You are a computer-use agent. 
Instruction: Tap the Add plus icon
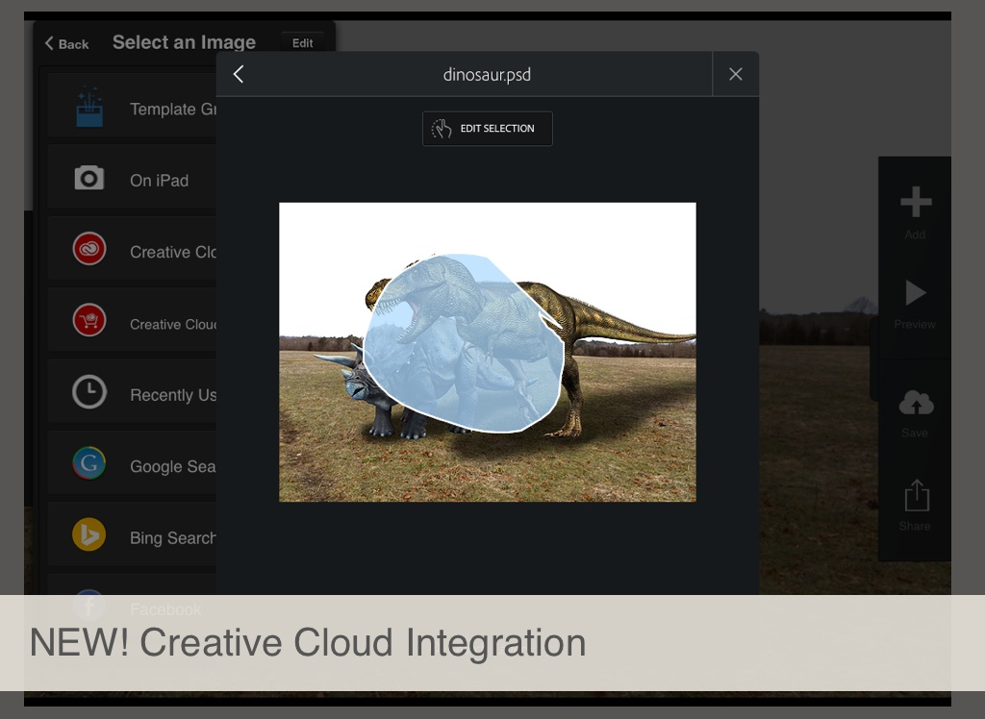tap(915, 204)
